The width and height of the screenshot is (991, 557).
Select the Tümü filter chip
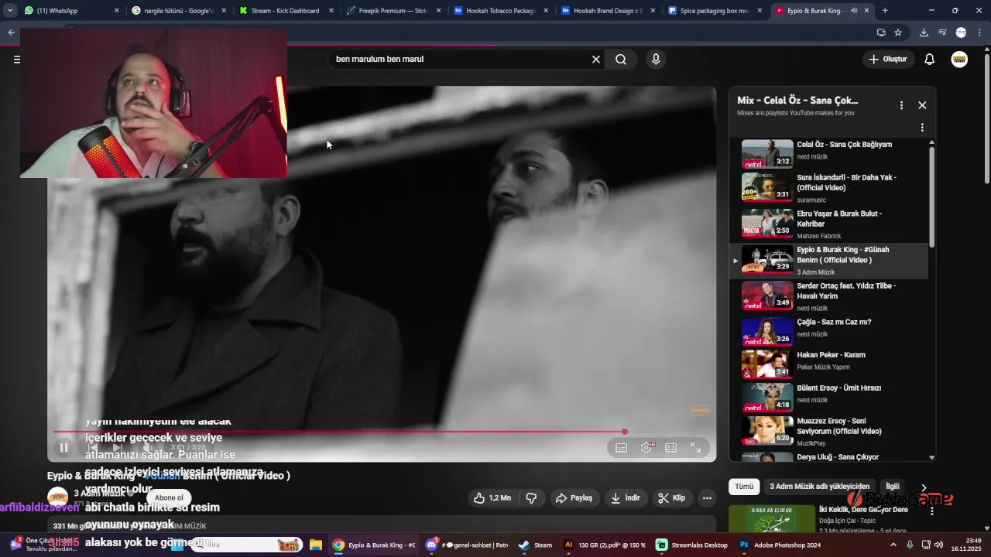click(744, 487)
